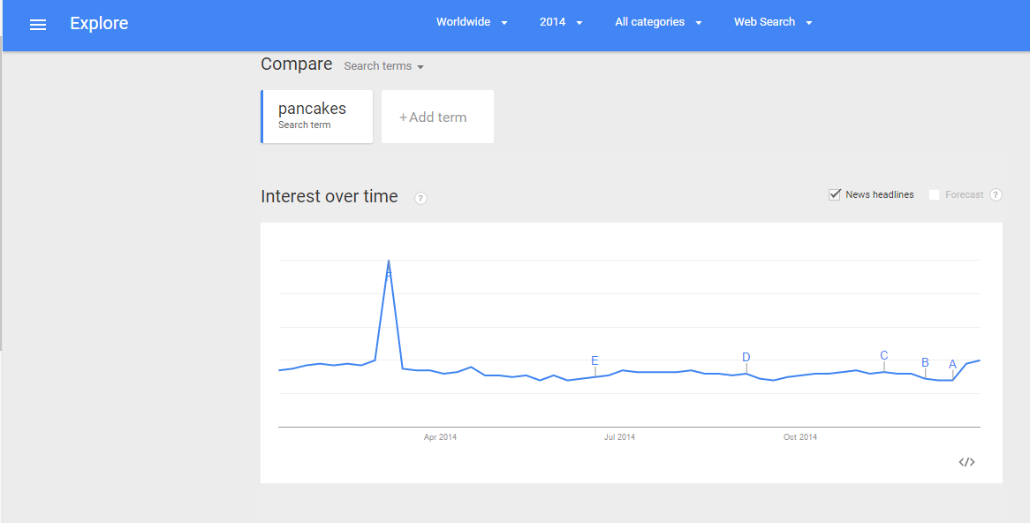This screenshot has height=523, width=1030.
Task: Click the Explore title in header
Action: tap(99, 24)
